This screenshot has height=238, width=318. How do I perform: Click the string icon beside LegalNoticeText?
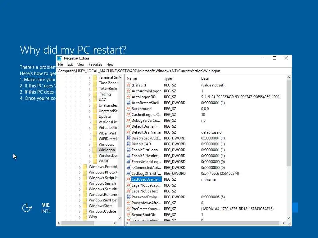click(128, 191)
